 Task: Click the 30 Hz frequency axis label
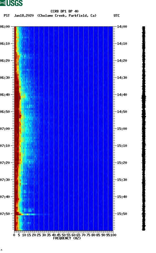point(44,235)
